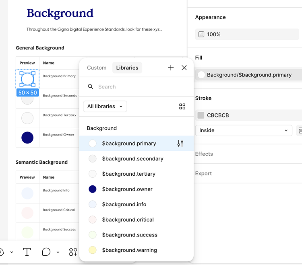The height and width of the screenshot is (265, 302).
Task: Click the CBCBCB stroke color swatch
Action: coord(201,115)
